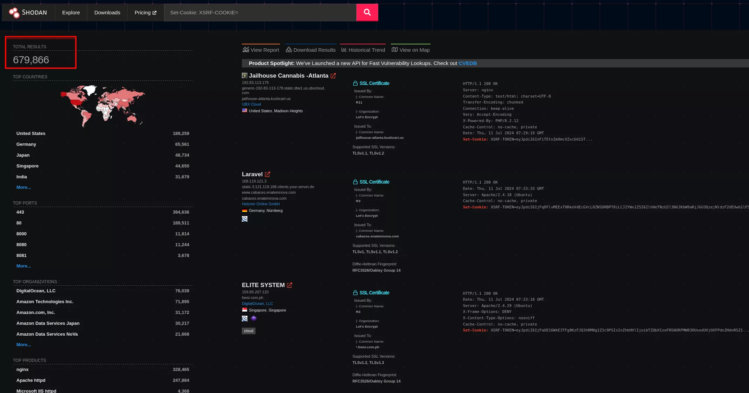749x393 pixels.
Task: Open the ELITE SYSTEM result title
Action: tap(263, 285)
